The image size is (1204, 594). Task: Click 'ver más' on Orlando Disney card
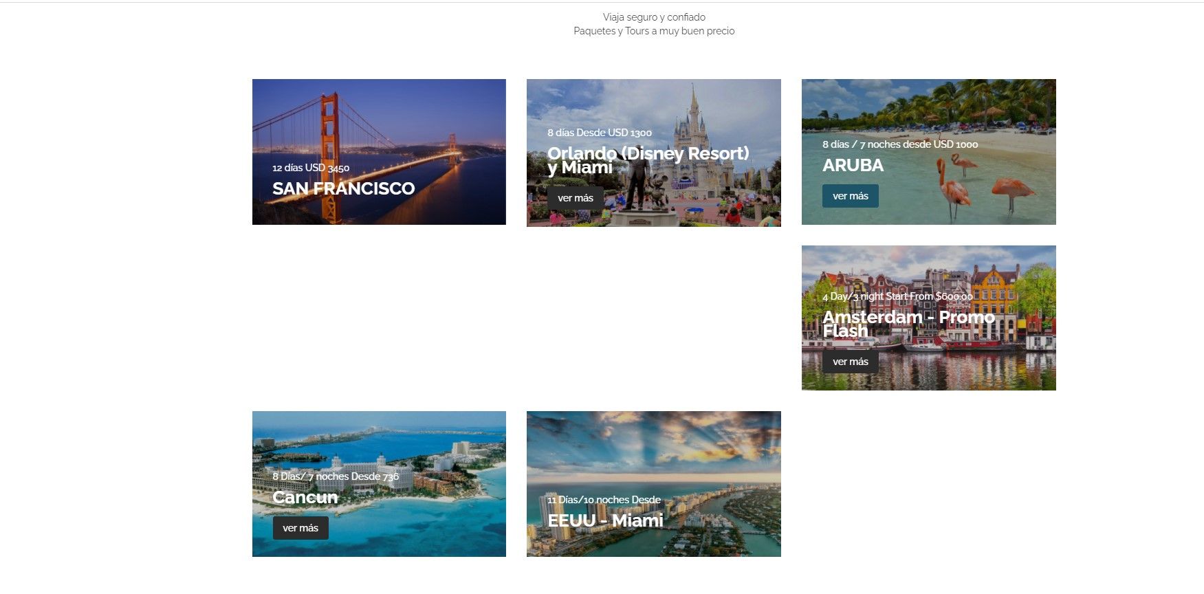click(576, 198)
